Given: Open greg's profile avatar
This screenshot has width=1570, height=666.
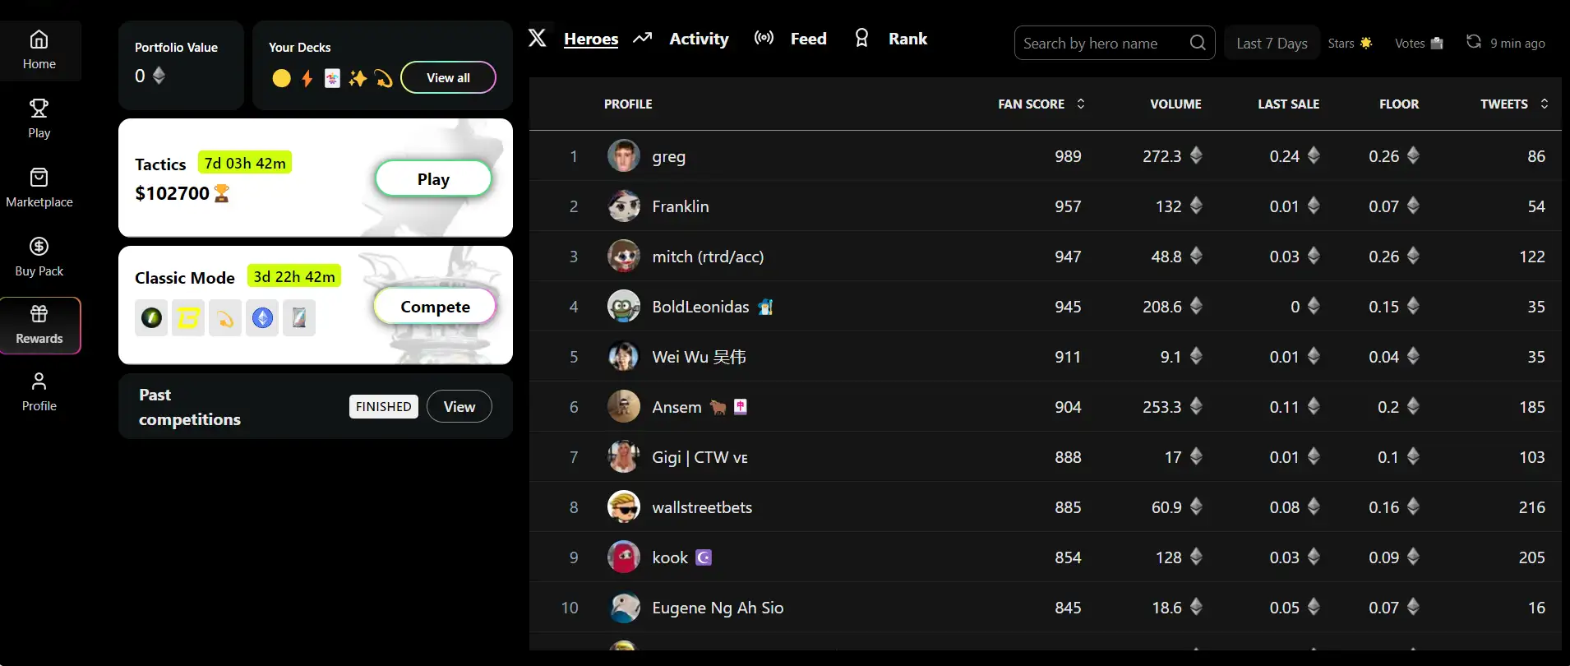Looking at the screenshot, I should point(624,156).
